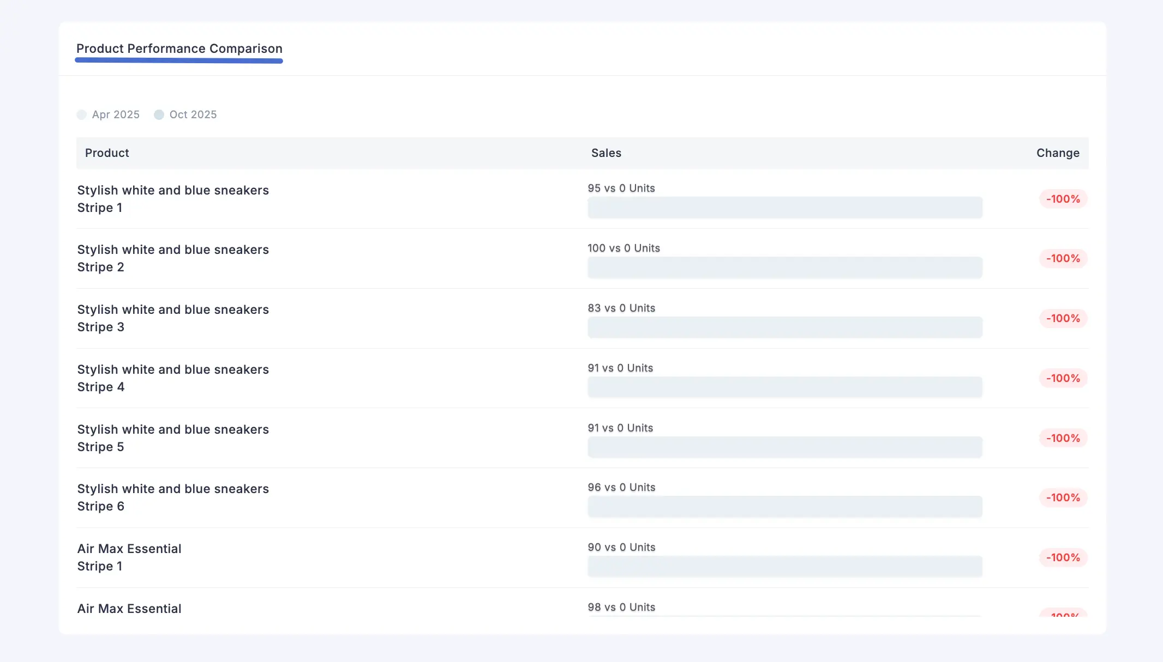Select "Stylish white and blue sneakers Stripe 1"
The height and width of the screenshot is (662, 1163).
click(x=173, y=199)
